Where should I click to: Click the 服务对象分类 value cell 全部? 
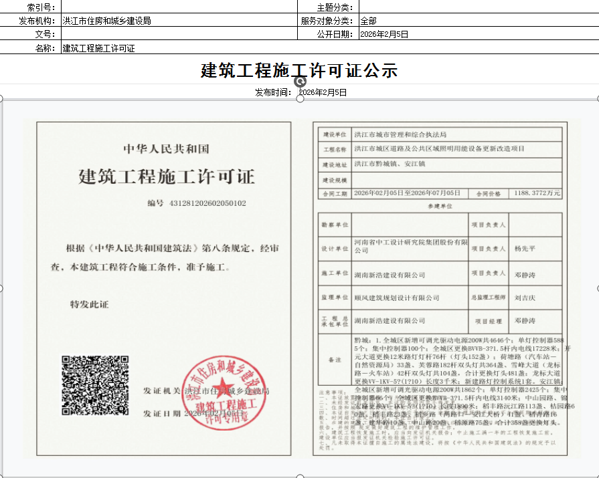[478, 21]
